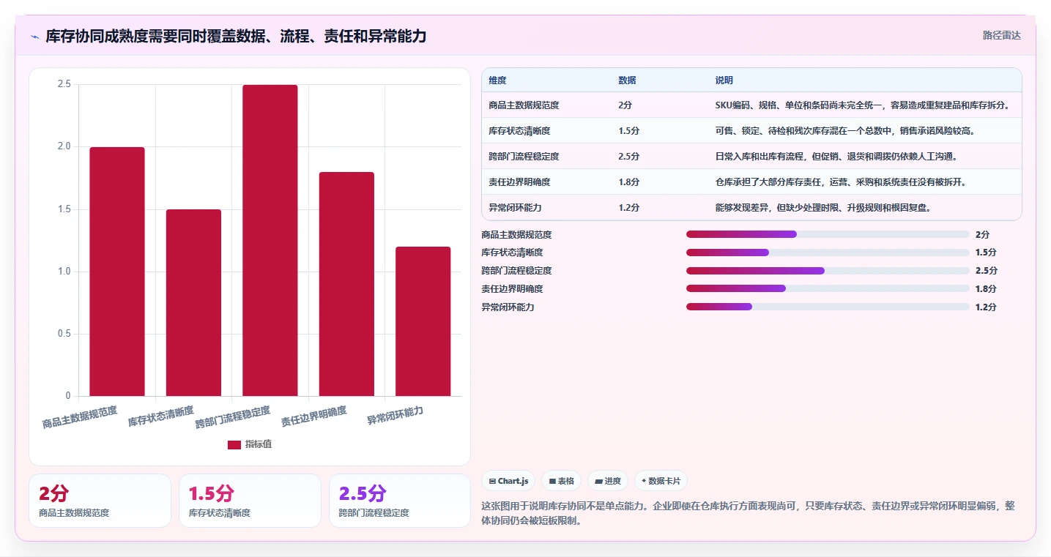The image size is (1051, 557).
Task: Click the description starting with 可售、锁定
Action: [845, 131]
